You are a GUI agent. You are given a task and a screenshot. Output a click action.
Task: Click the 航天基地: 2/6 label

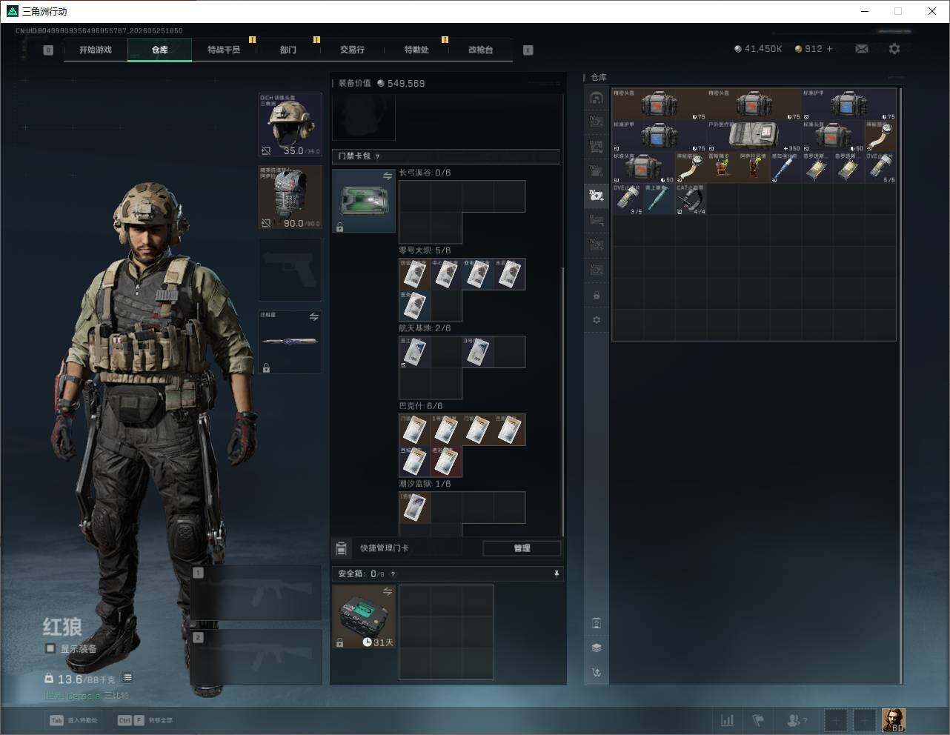[425, 328]
